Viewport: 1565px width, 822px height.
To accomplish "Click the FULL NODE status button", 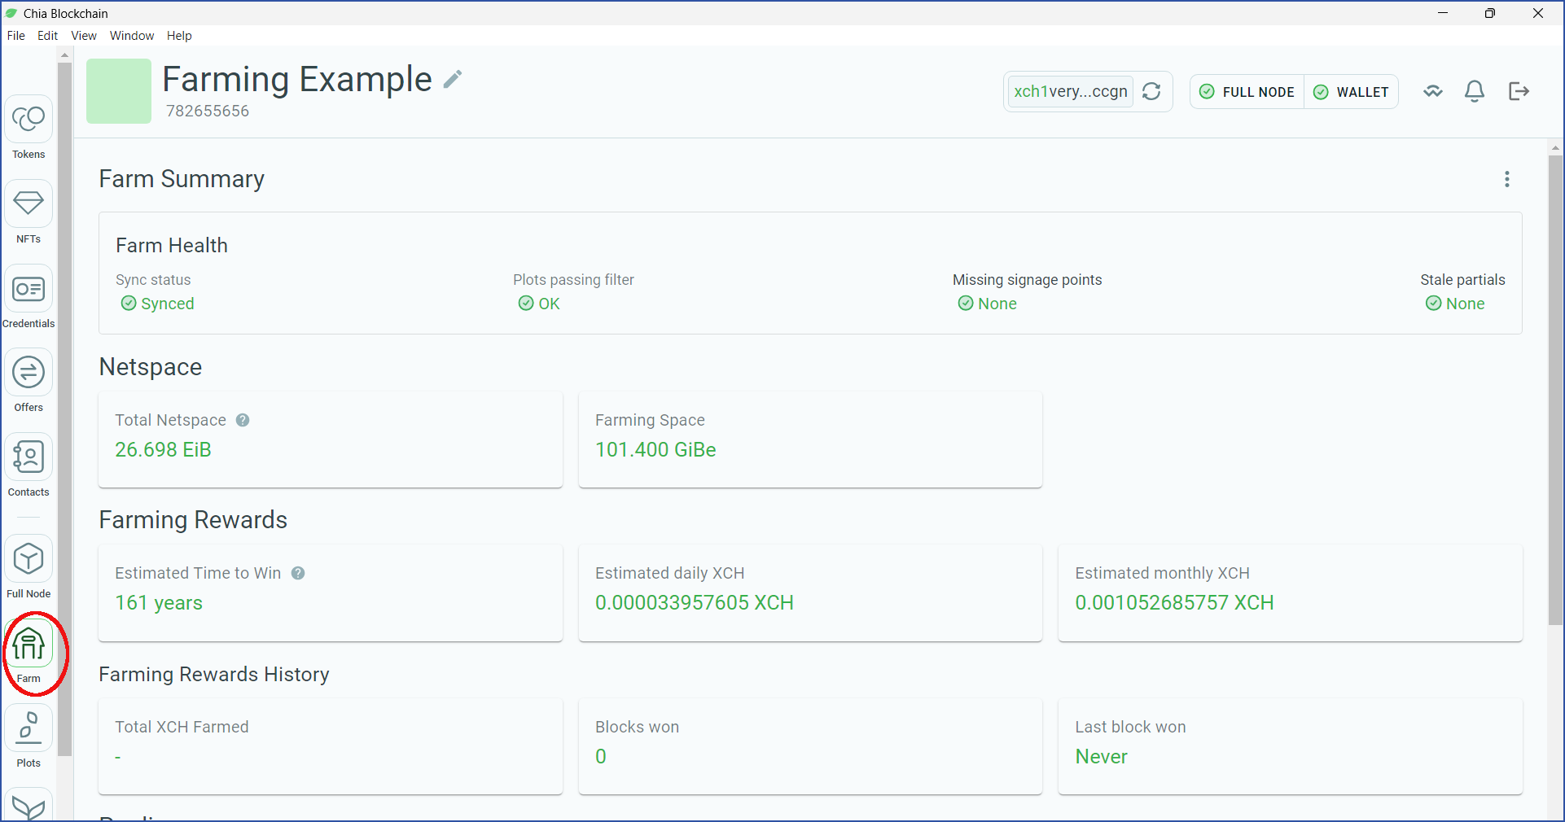I will 1247,92.
